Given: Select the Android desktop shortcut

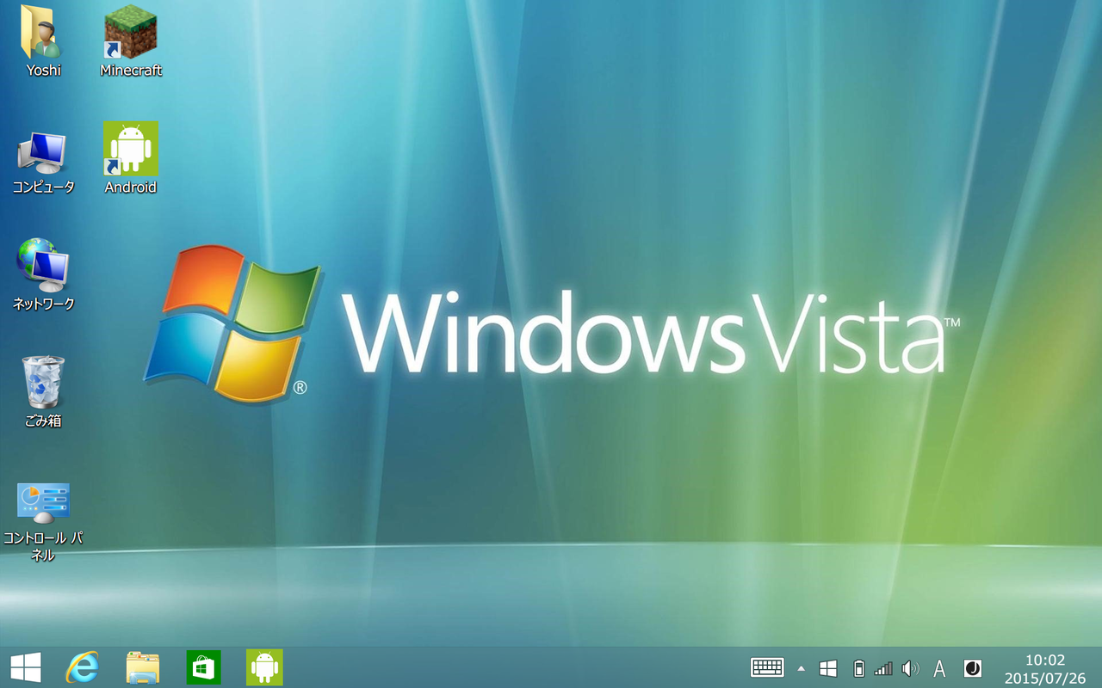Looking at the screenshot, I should pyautogui.click(x=130, y=149).
